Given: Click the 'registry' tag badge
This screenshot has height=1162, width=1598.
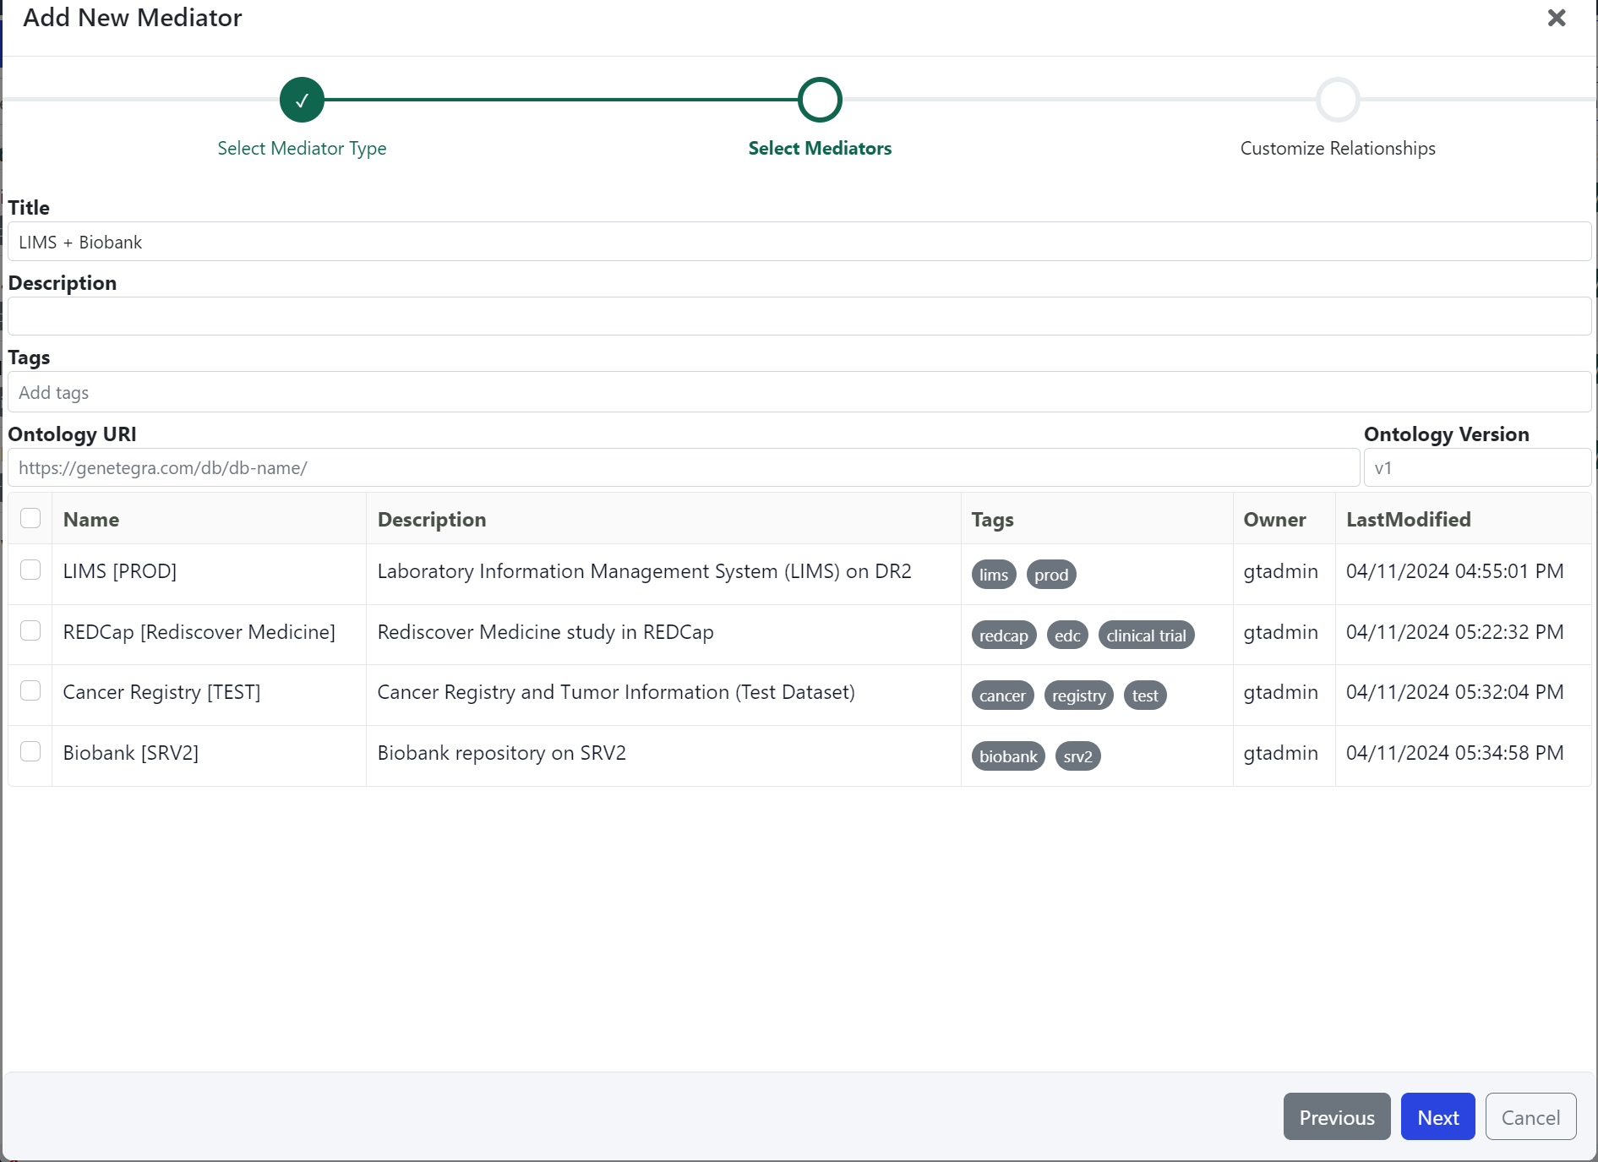Looking at the screenshot, I should click(1077, 696).
